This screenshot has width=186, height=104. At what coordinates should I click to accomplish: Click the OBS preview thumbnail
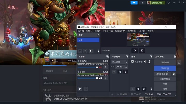coord(138,40)
